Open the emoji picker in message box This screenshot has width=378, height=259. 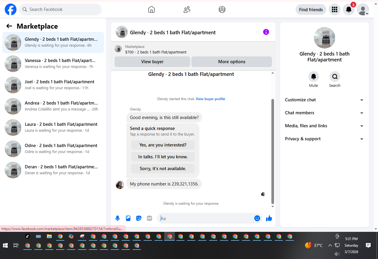pos(257,218)
